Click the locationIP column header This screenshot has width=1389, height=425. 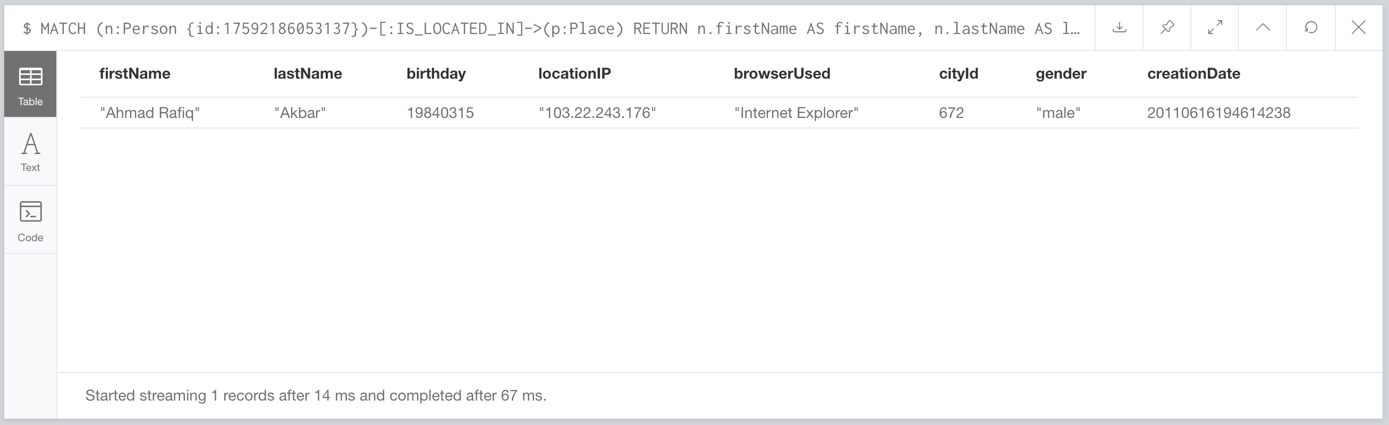[574, 74]
